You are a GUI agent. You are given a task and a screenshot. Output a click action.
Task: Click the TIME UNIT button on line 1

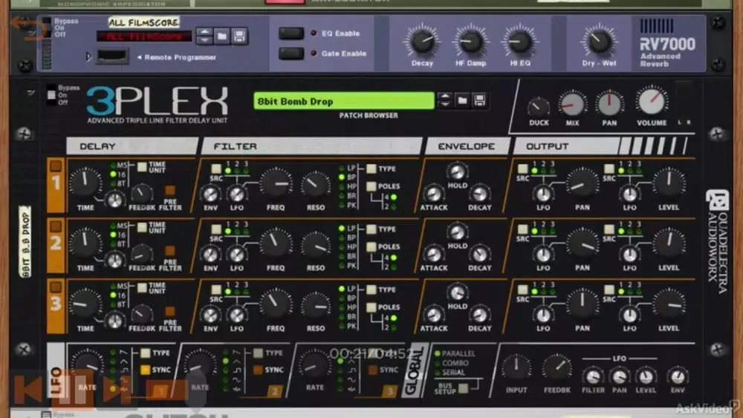[x=142, y=166]
